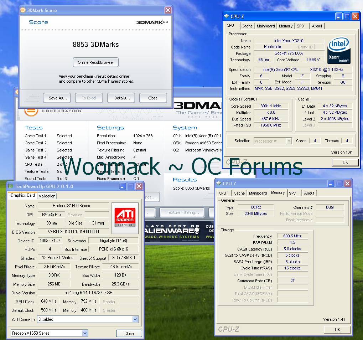Image resolution: width=363 pixels, height=340 pixels.
Task: Click the To Excel button in 3DMark Score
Action: coord(89,98)
